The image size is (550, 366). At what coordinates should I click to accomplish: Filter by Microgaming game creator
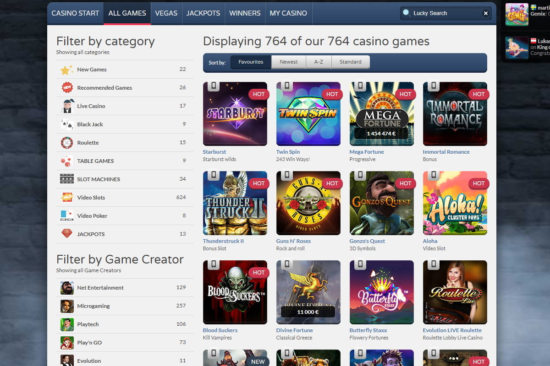coord(125,306)
